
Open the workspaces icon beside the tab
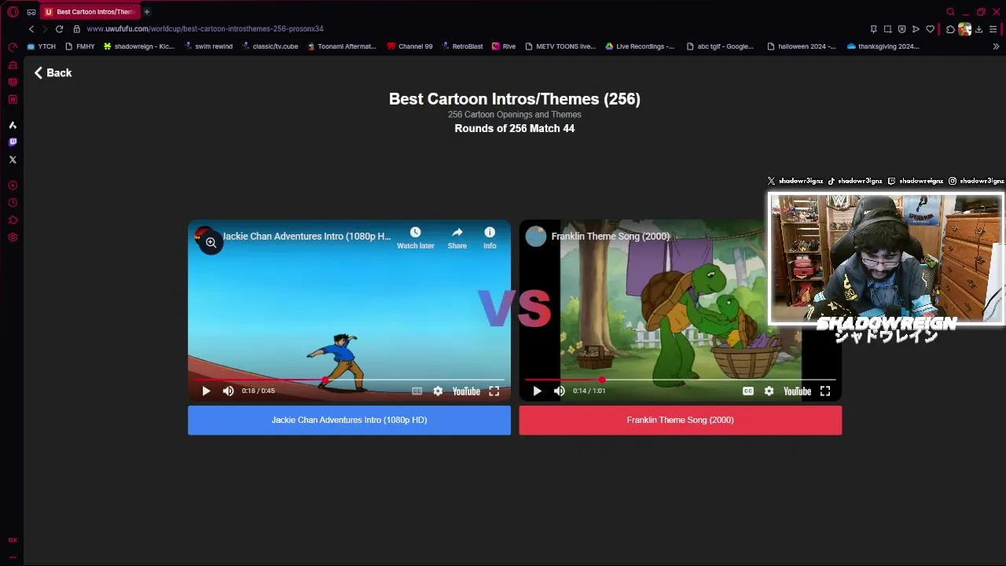(31, 12)
